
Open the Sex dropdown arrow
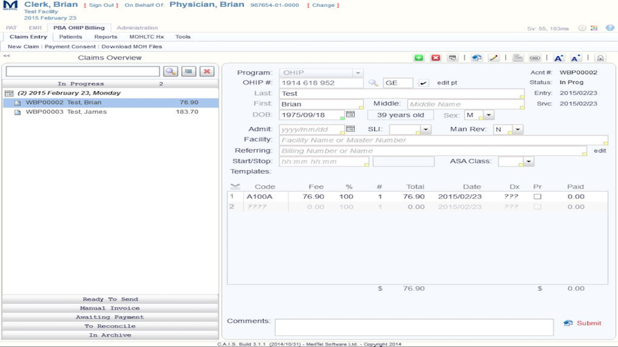(488, 115)
